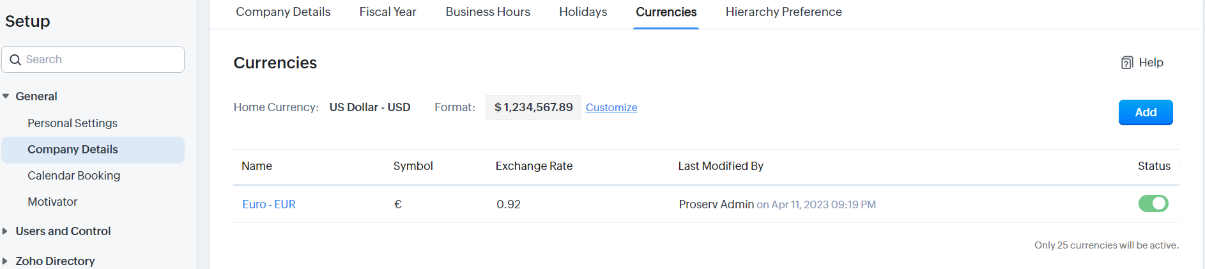Switch to the Fiscal Year tab
This screenshot has height=269, width=1205.
(x=388, y=12)
